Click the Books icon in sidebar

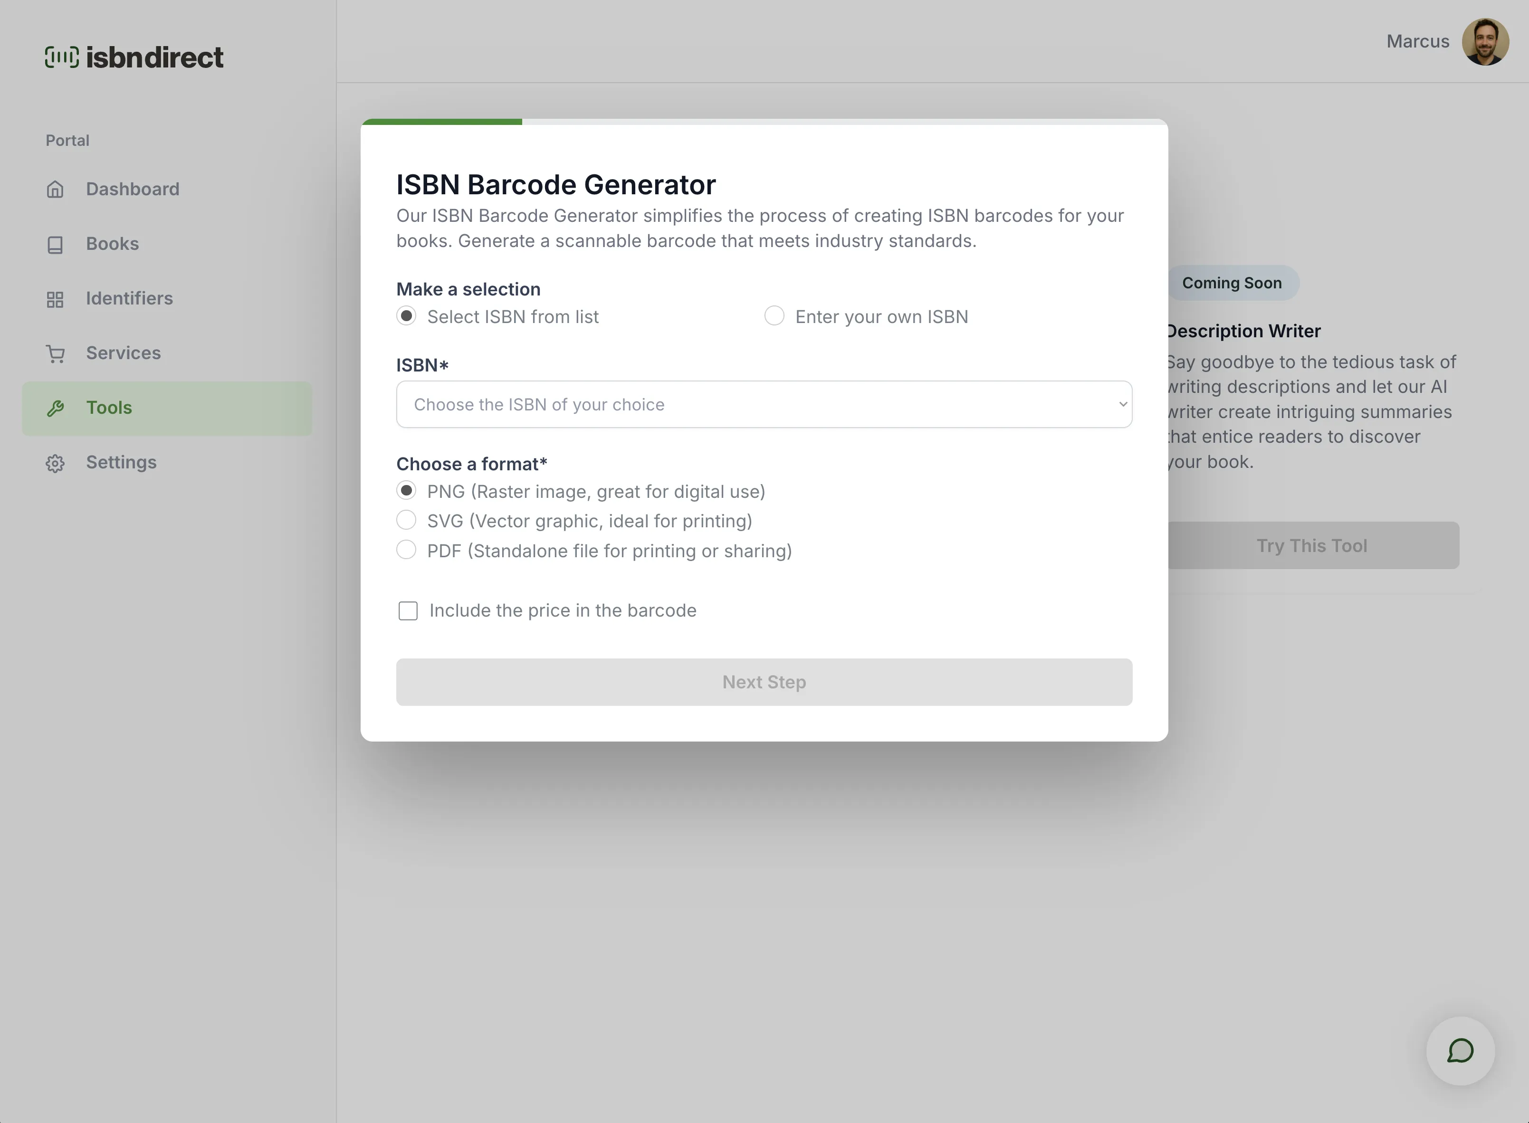click(55, 244)
